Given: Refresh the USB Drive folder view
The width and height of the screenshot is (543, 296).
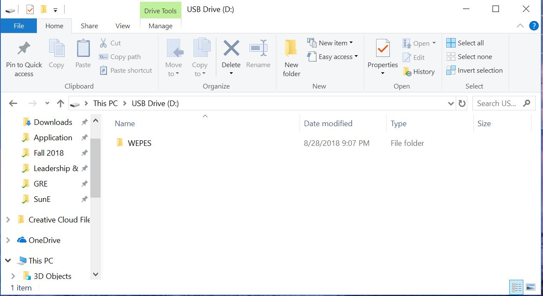Looking at the screenshot, I should 462,104.
